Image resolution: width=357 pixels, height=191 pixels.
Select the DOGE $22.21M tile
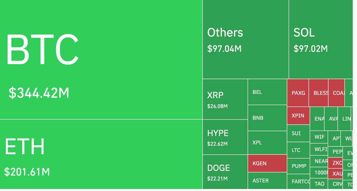(x=225, y=172)
